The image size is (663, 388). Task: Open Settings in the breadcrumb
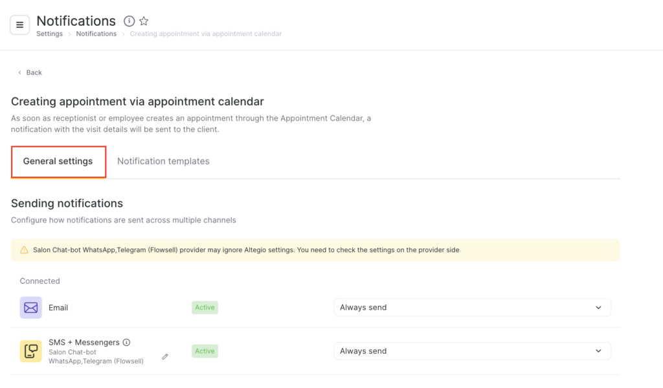pyautogui.click(x=49, y=34)
